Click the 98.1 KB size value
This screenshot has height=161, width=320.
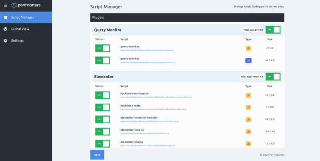pyautogui.click(x=270, y=119)
